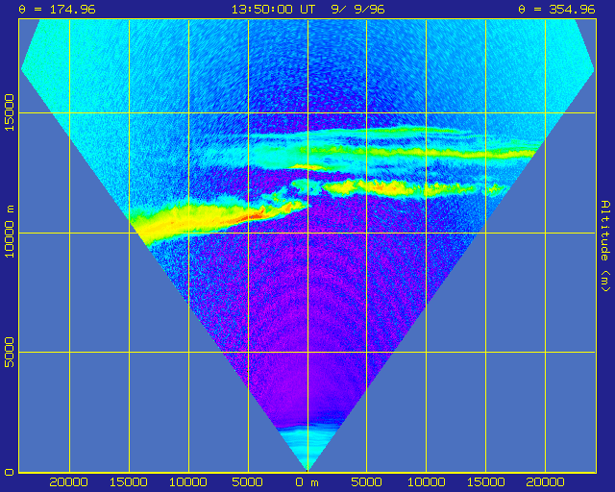Select the 13:50:00 UT time stamp

273,10
